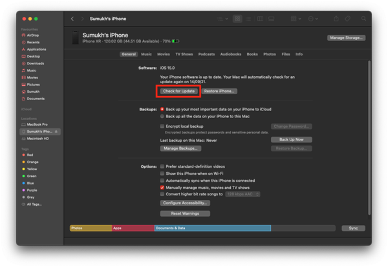
Task: Filter by the Orange tag
Action: 30,162
